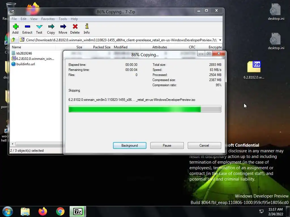Open Firefox from the taskbar
Viewport: 290px width, 217px height.
coord(43,211)
